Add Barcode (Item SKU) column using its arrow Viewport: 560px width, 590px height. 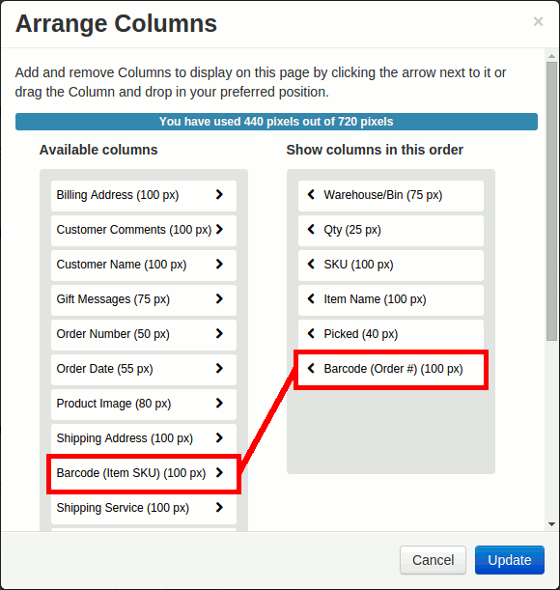pos(219,472)
